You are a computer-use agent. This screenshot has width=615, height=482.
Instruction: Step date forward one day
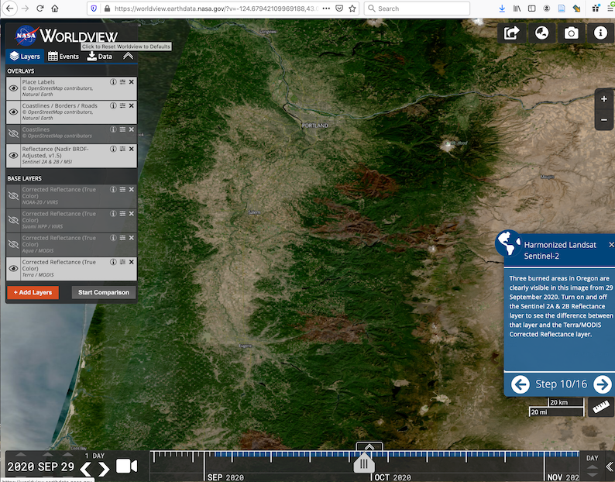coord(104,469)
